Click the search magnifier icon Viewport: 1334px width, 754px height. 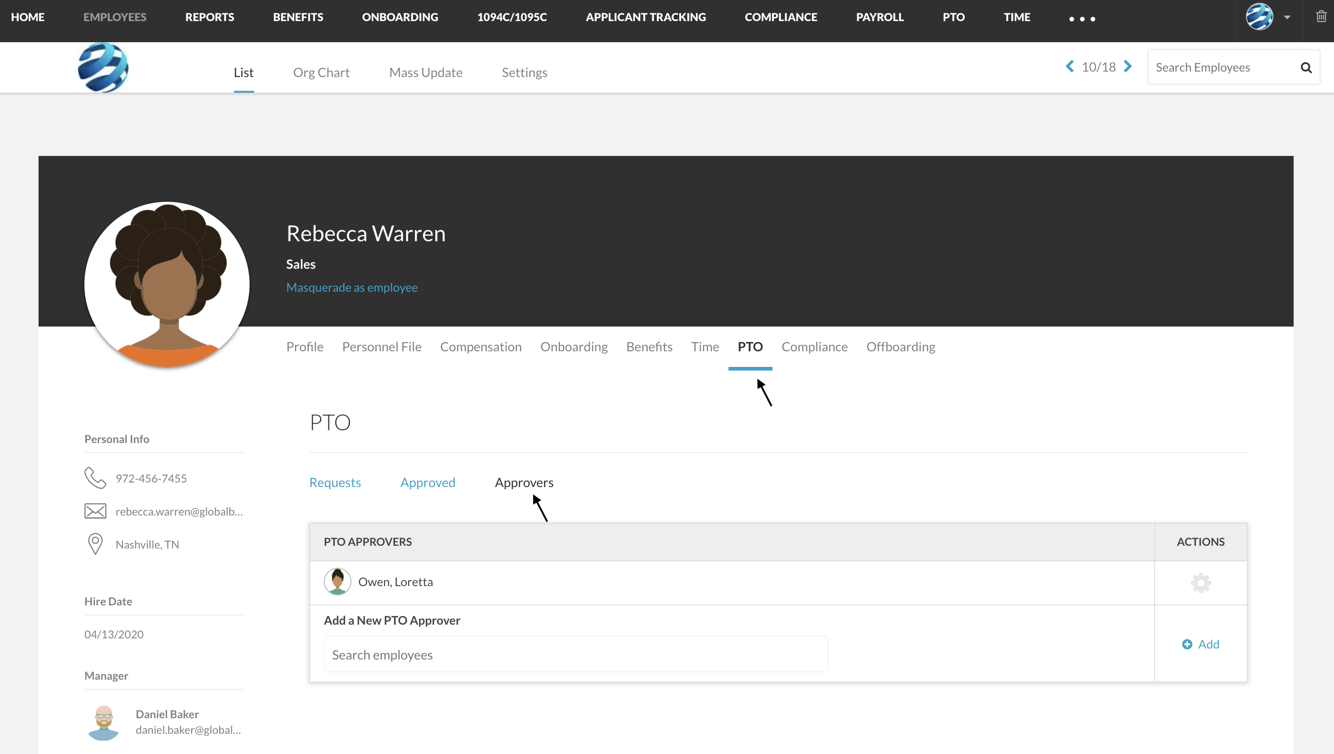tap(1306, 68)
